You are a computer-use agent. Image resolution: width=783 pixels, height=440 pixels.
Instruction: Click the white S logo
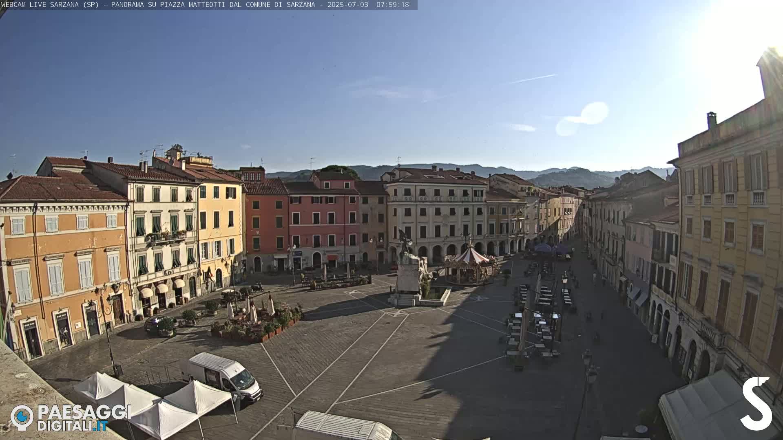pyautogui.click(x=756, y=403)
